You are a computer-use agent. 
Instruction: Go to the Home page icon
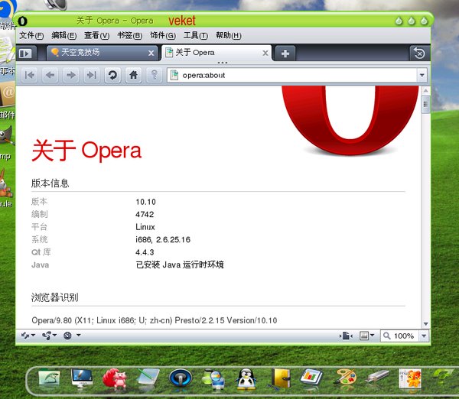[x=133, y=75]
